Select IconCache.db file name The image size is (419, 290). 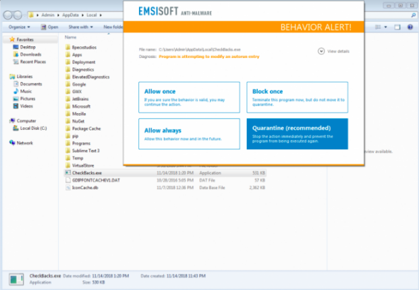pyautogui.click(x=85, y=188)
